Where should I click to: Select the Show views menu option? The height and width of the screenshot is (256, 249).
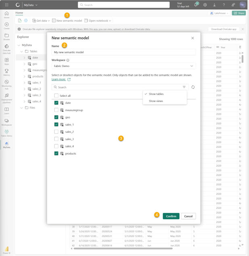156,101
